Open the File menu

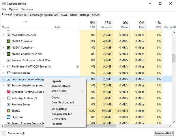4,9
